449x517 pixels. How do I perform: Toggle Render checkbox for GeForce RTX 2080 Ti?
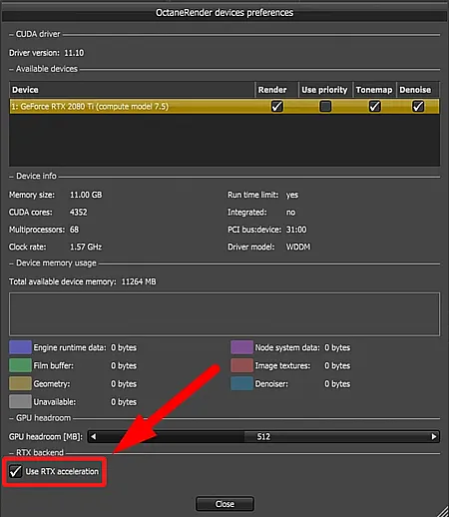tap(276, 107)
